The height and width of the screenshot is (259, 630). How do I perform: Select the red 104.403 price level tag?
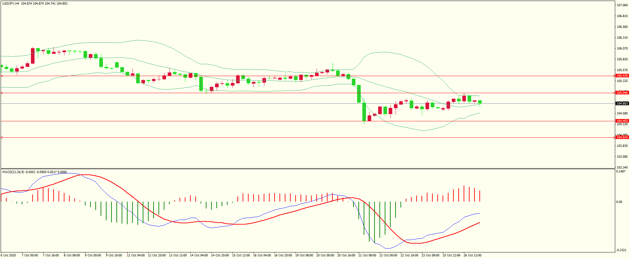(622, 121)
